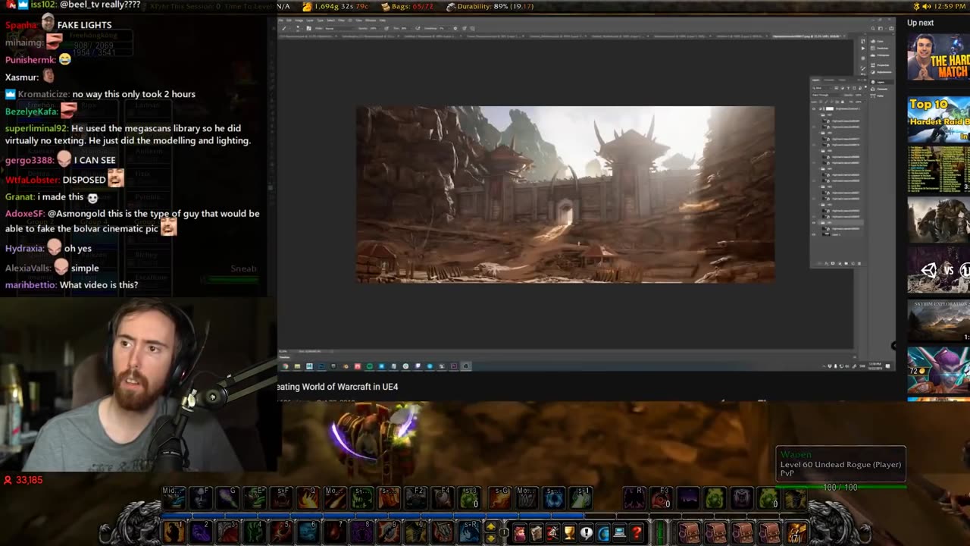This screenshot has width=970, height=546.
Task: Open the Adjustments entry in Photoshop's collapsed dock
Action: (x=883, y=72)
